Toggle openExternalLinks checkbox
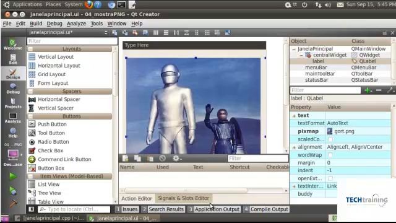 tap(330, 178)
